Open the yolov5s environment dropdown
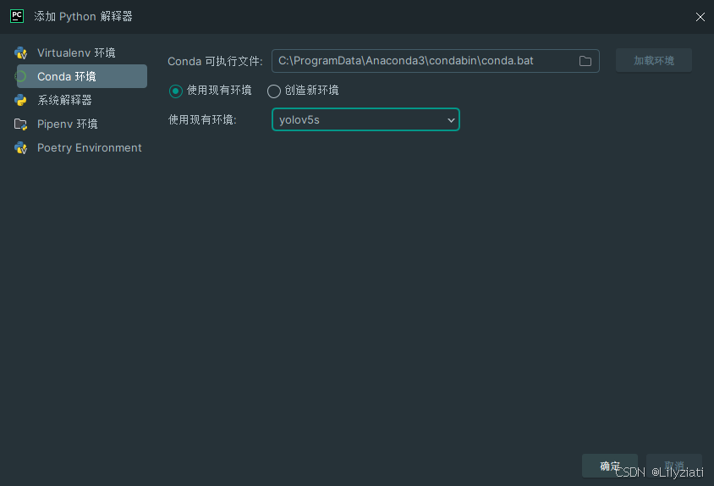The width and height of the screenshot is (714, 486). point(365,119)
